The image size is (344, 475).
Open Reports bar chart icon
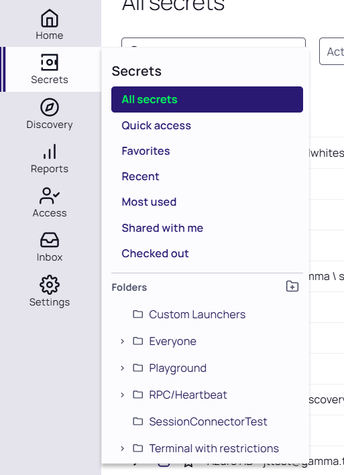coord(50,151)
